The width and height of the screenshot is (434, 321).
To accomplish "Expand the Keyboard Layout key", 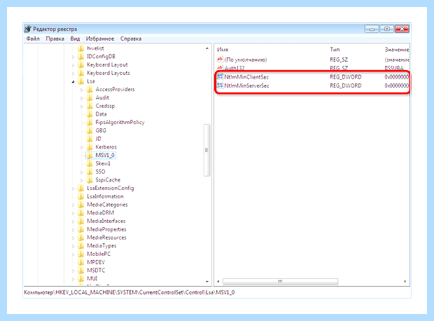I will [73, 65].
